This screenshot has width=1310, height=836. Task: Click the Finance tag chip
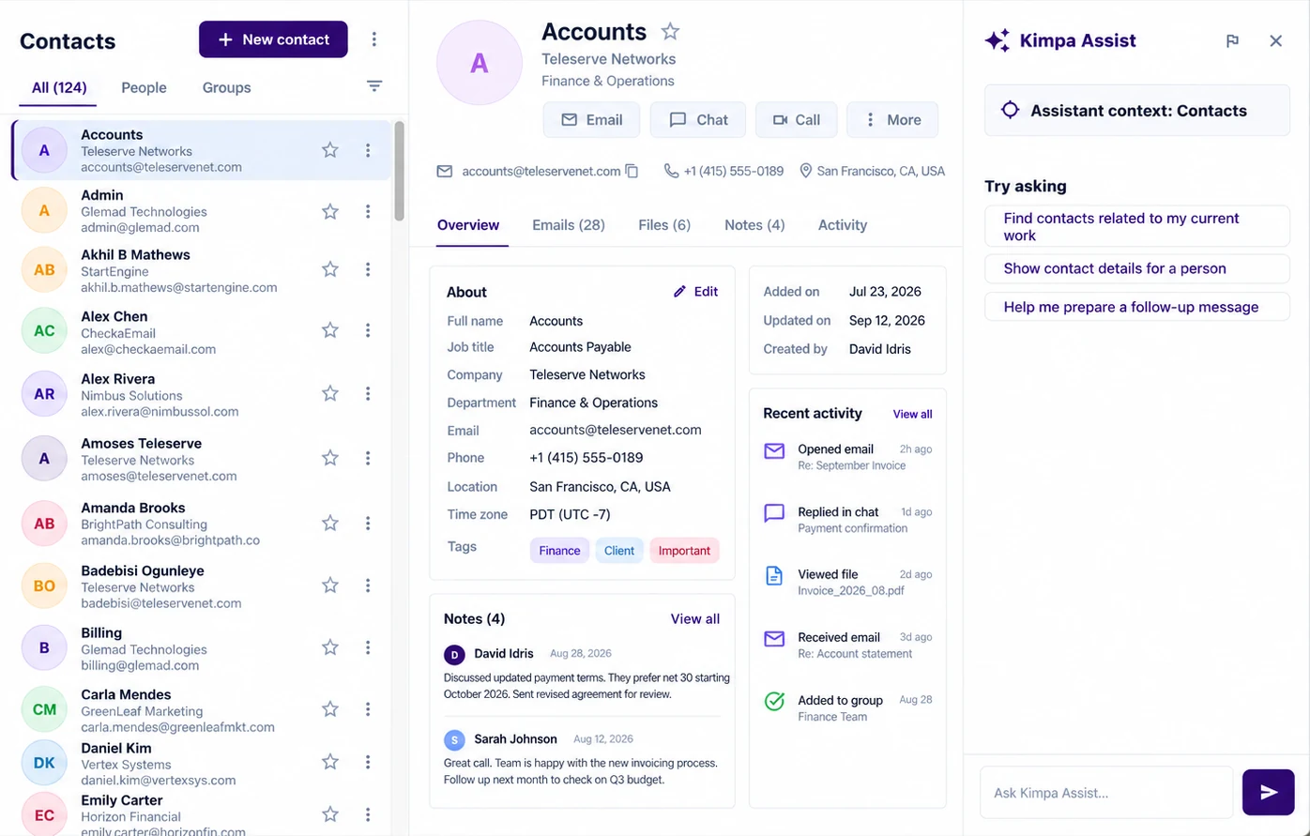(559, 551)
